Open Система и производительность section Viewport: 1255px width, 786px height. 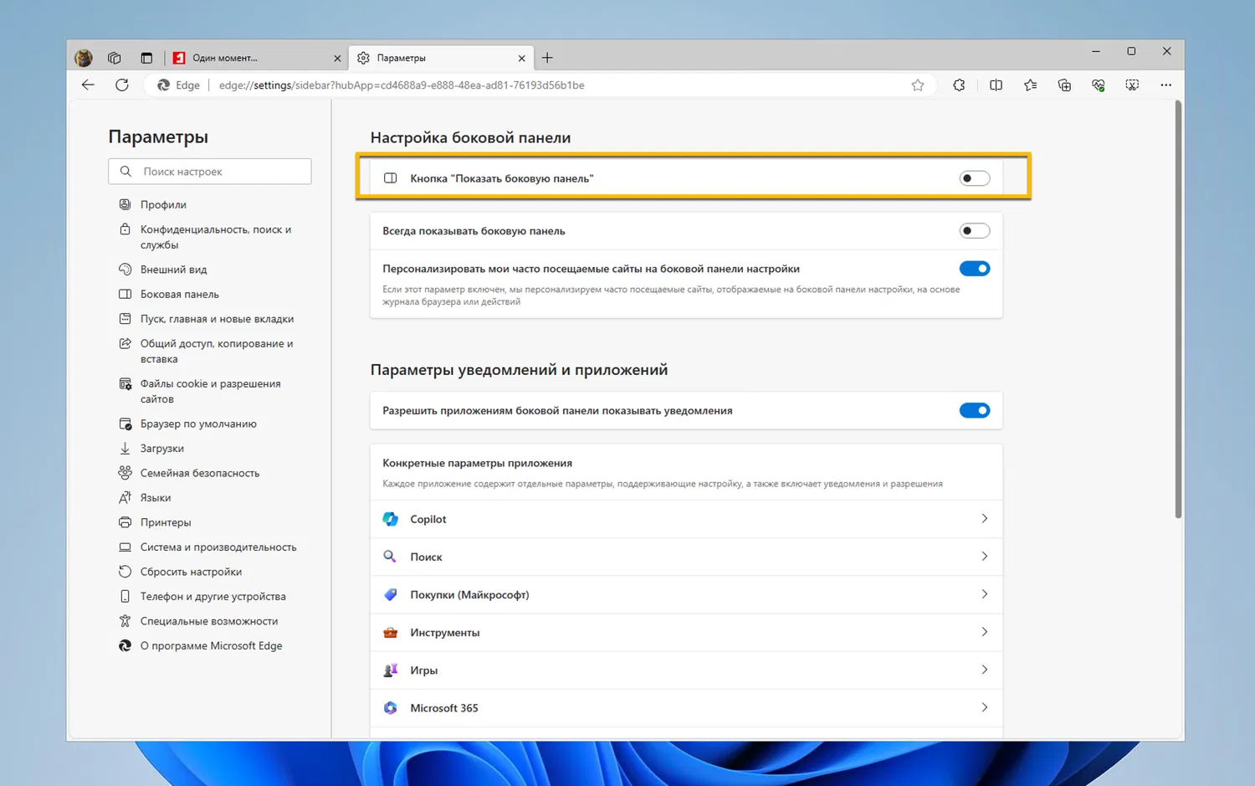(x=218, y=547)
